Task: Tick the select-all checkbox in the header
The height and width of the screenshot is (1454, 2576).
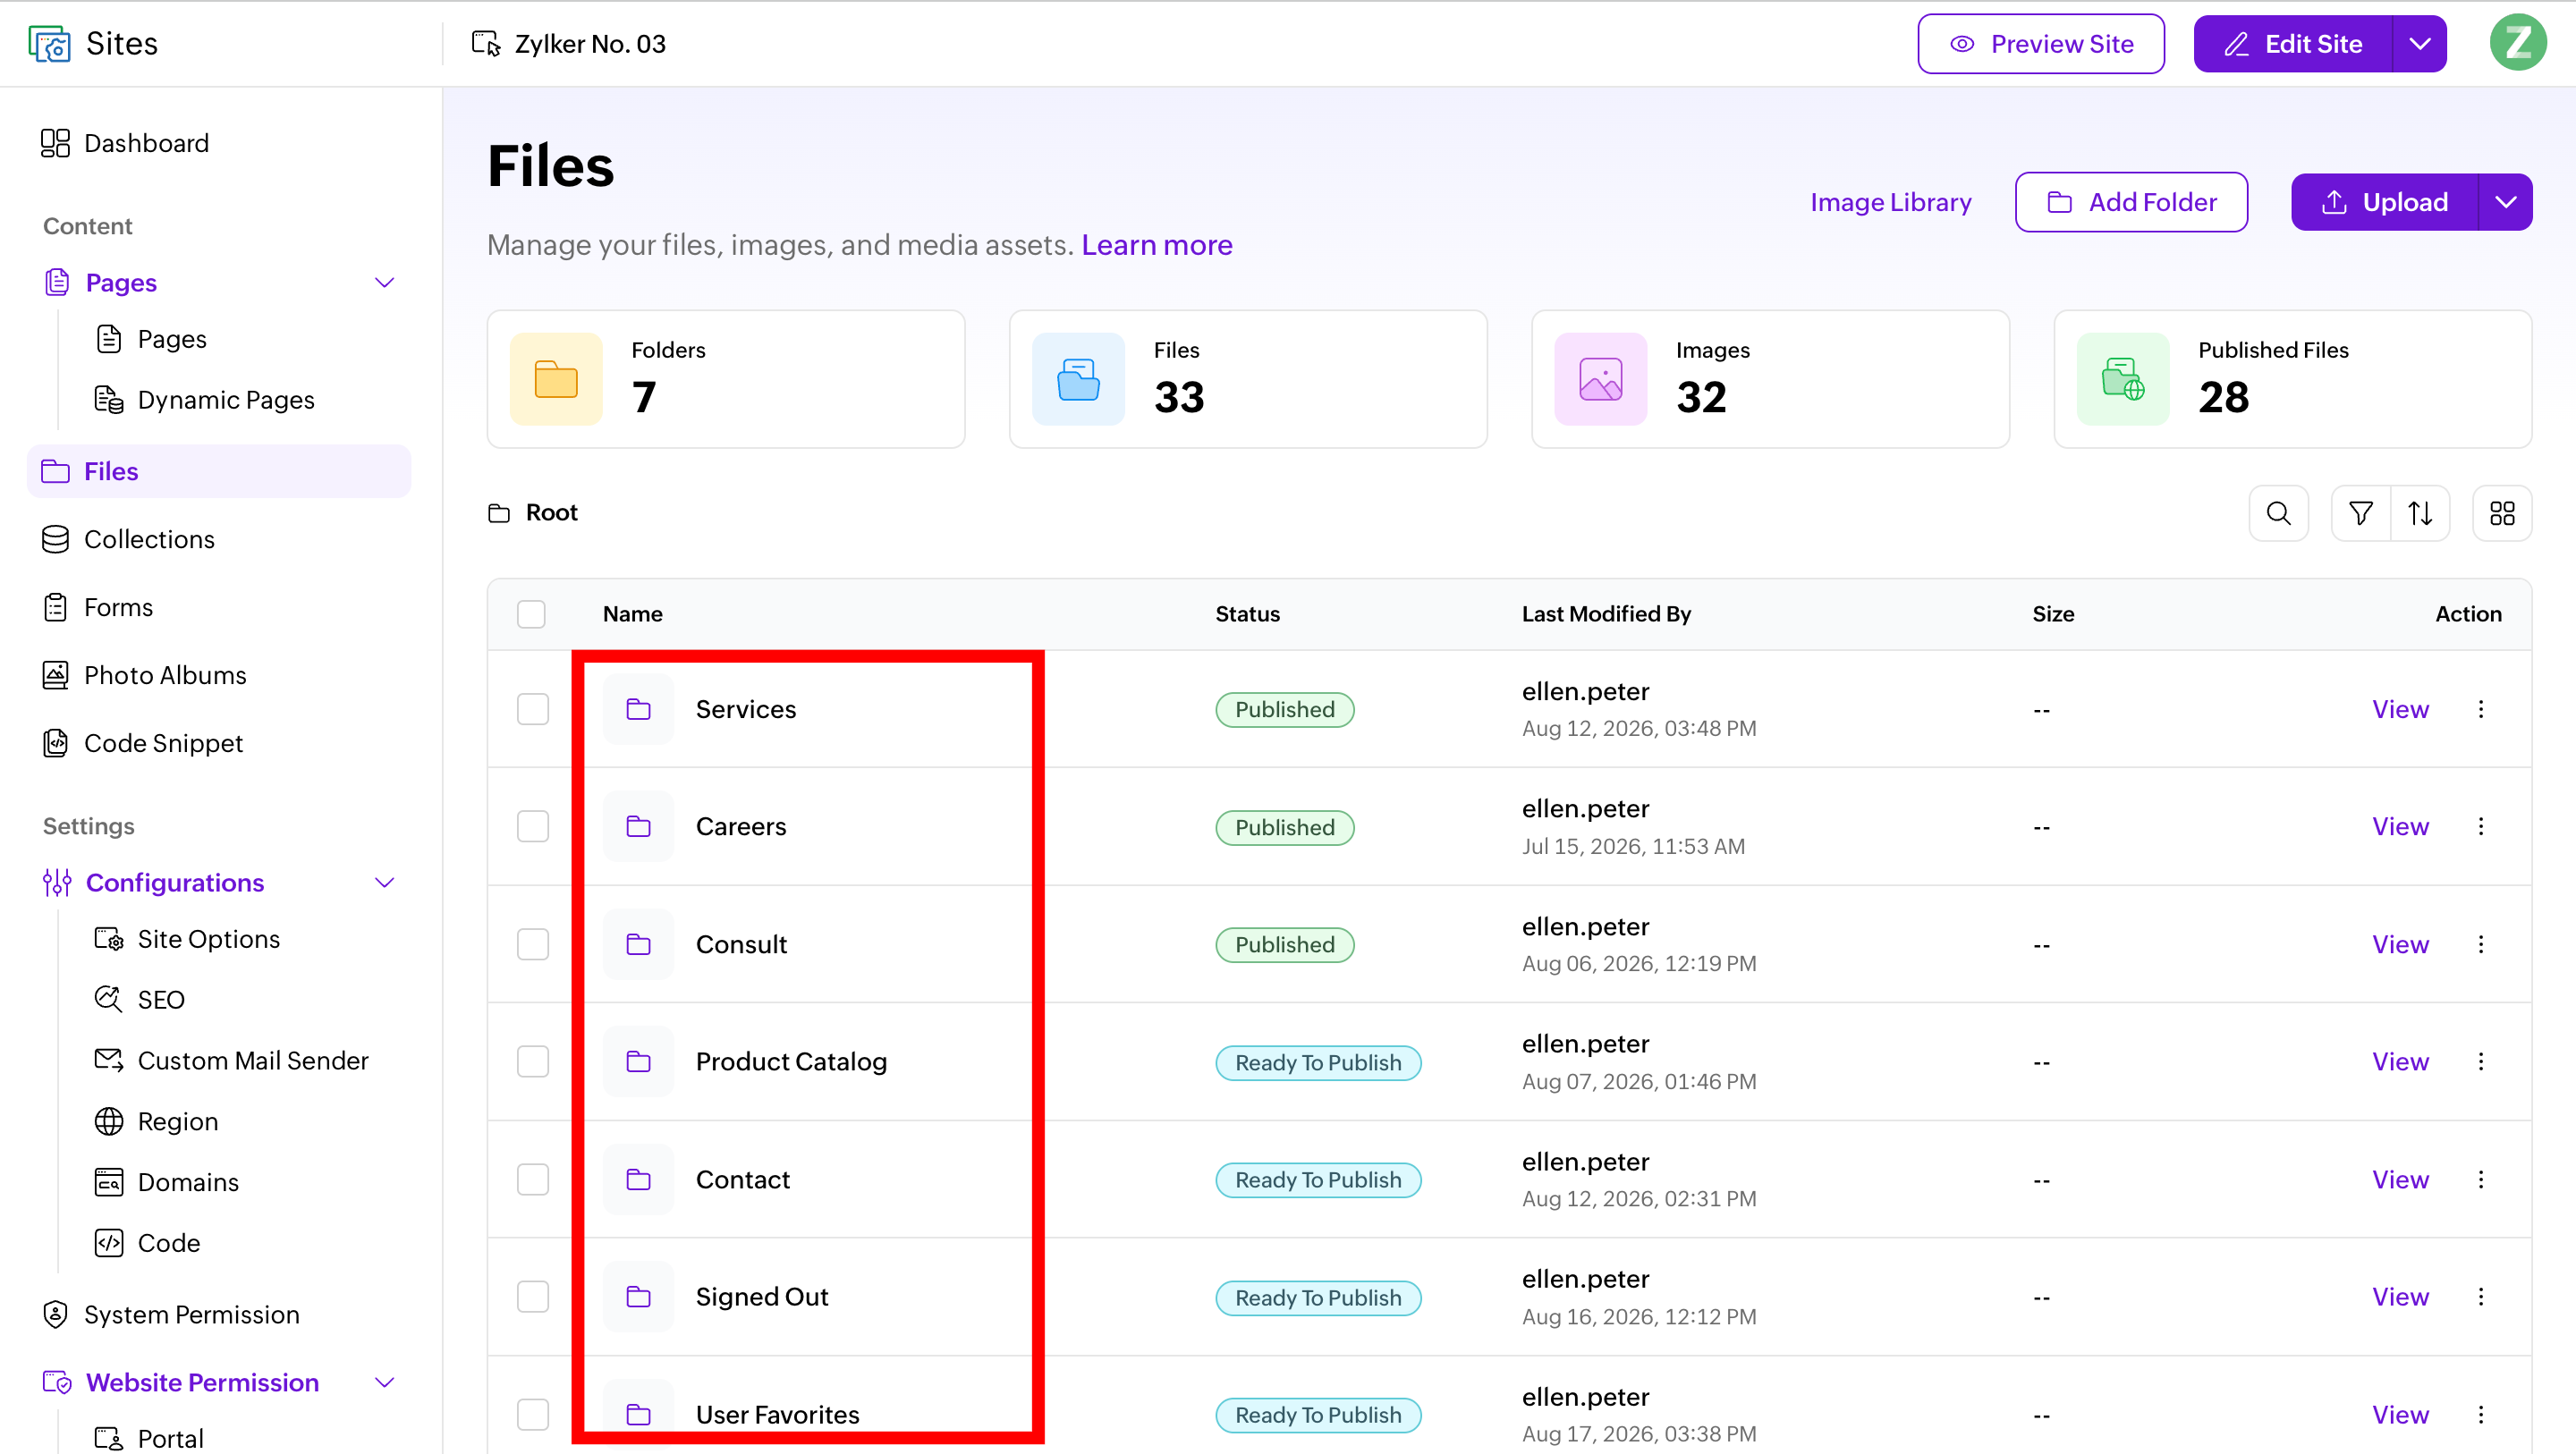Action: point(531,614)
